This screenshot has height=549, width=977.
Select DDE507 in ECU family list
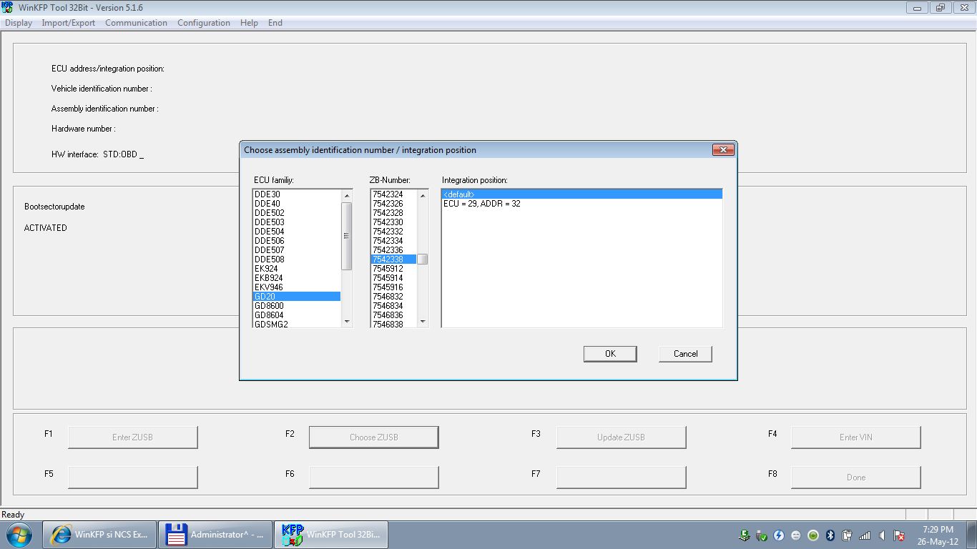pos(297,250)
